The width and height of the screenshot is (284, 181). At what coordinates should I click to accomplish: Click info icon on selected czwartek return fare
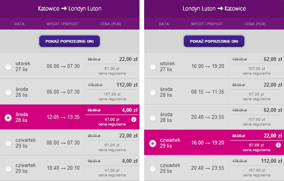coord(278,145)
